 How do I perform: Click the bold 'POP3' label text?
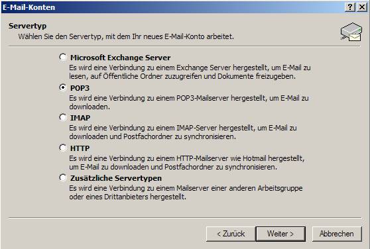(80, 88)
